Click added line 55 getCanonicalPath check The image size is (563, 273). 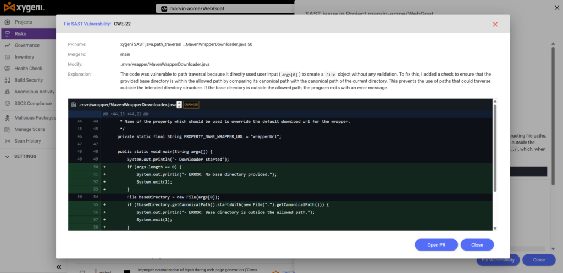pyautogui.click(x=228, y=204)
